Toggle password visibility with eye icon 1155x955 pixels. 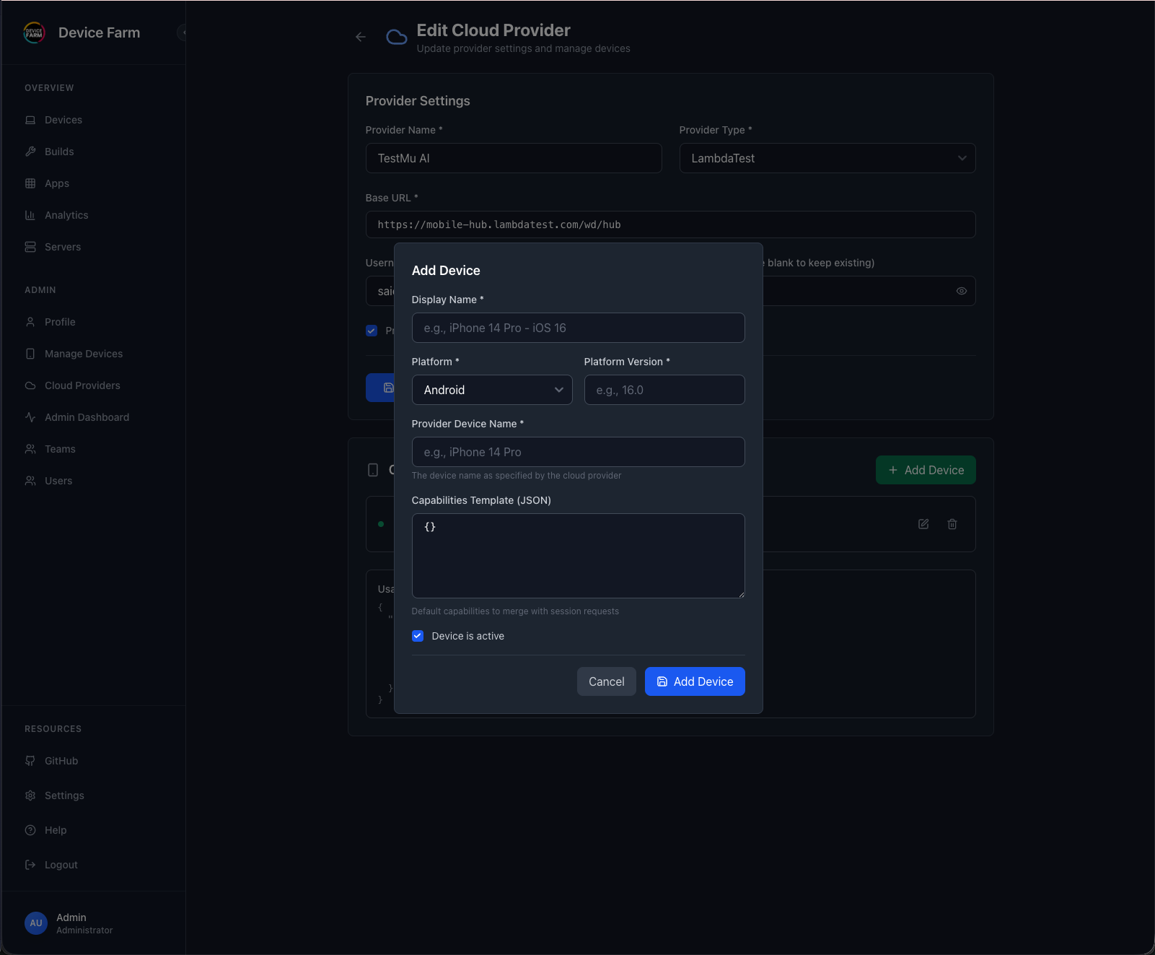[962, 291]
